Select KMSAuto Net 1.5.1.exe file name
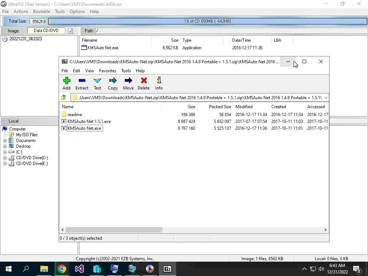 click(89, 121)
